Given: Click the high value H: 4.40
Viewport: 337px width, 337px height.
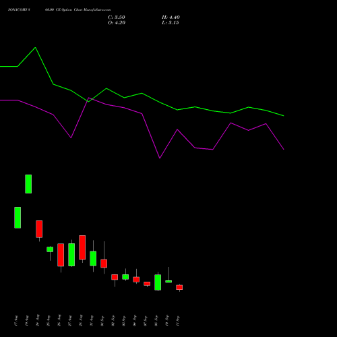Looking at the screenshot, I should tap(171, 18).
